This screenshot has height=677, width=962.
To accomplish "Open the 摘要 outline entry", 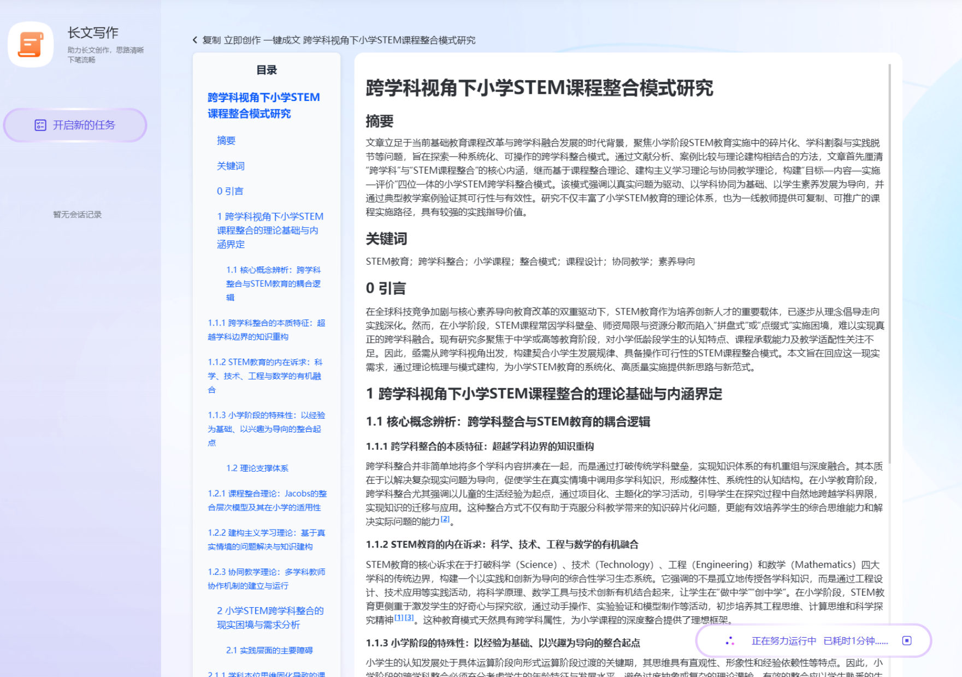I will (226, 140).
